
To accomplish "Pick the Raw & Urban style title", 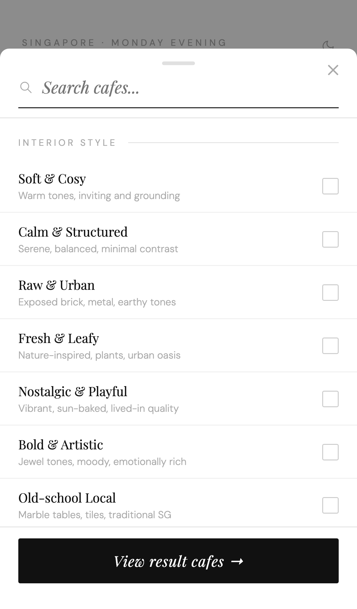I will pos(56,285).
